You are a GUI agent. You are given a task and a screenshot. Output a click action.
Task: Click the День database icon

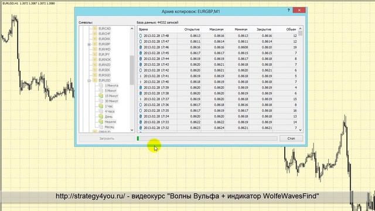click(101, 117)
